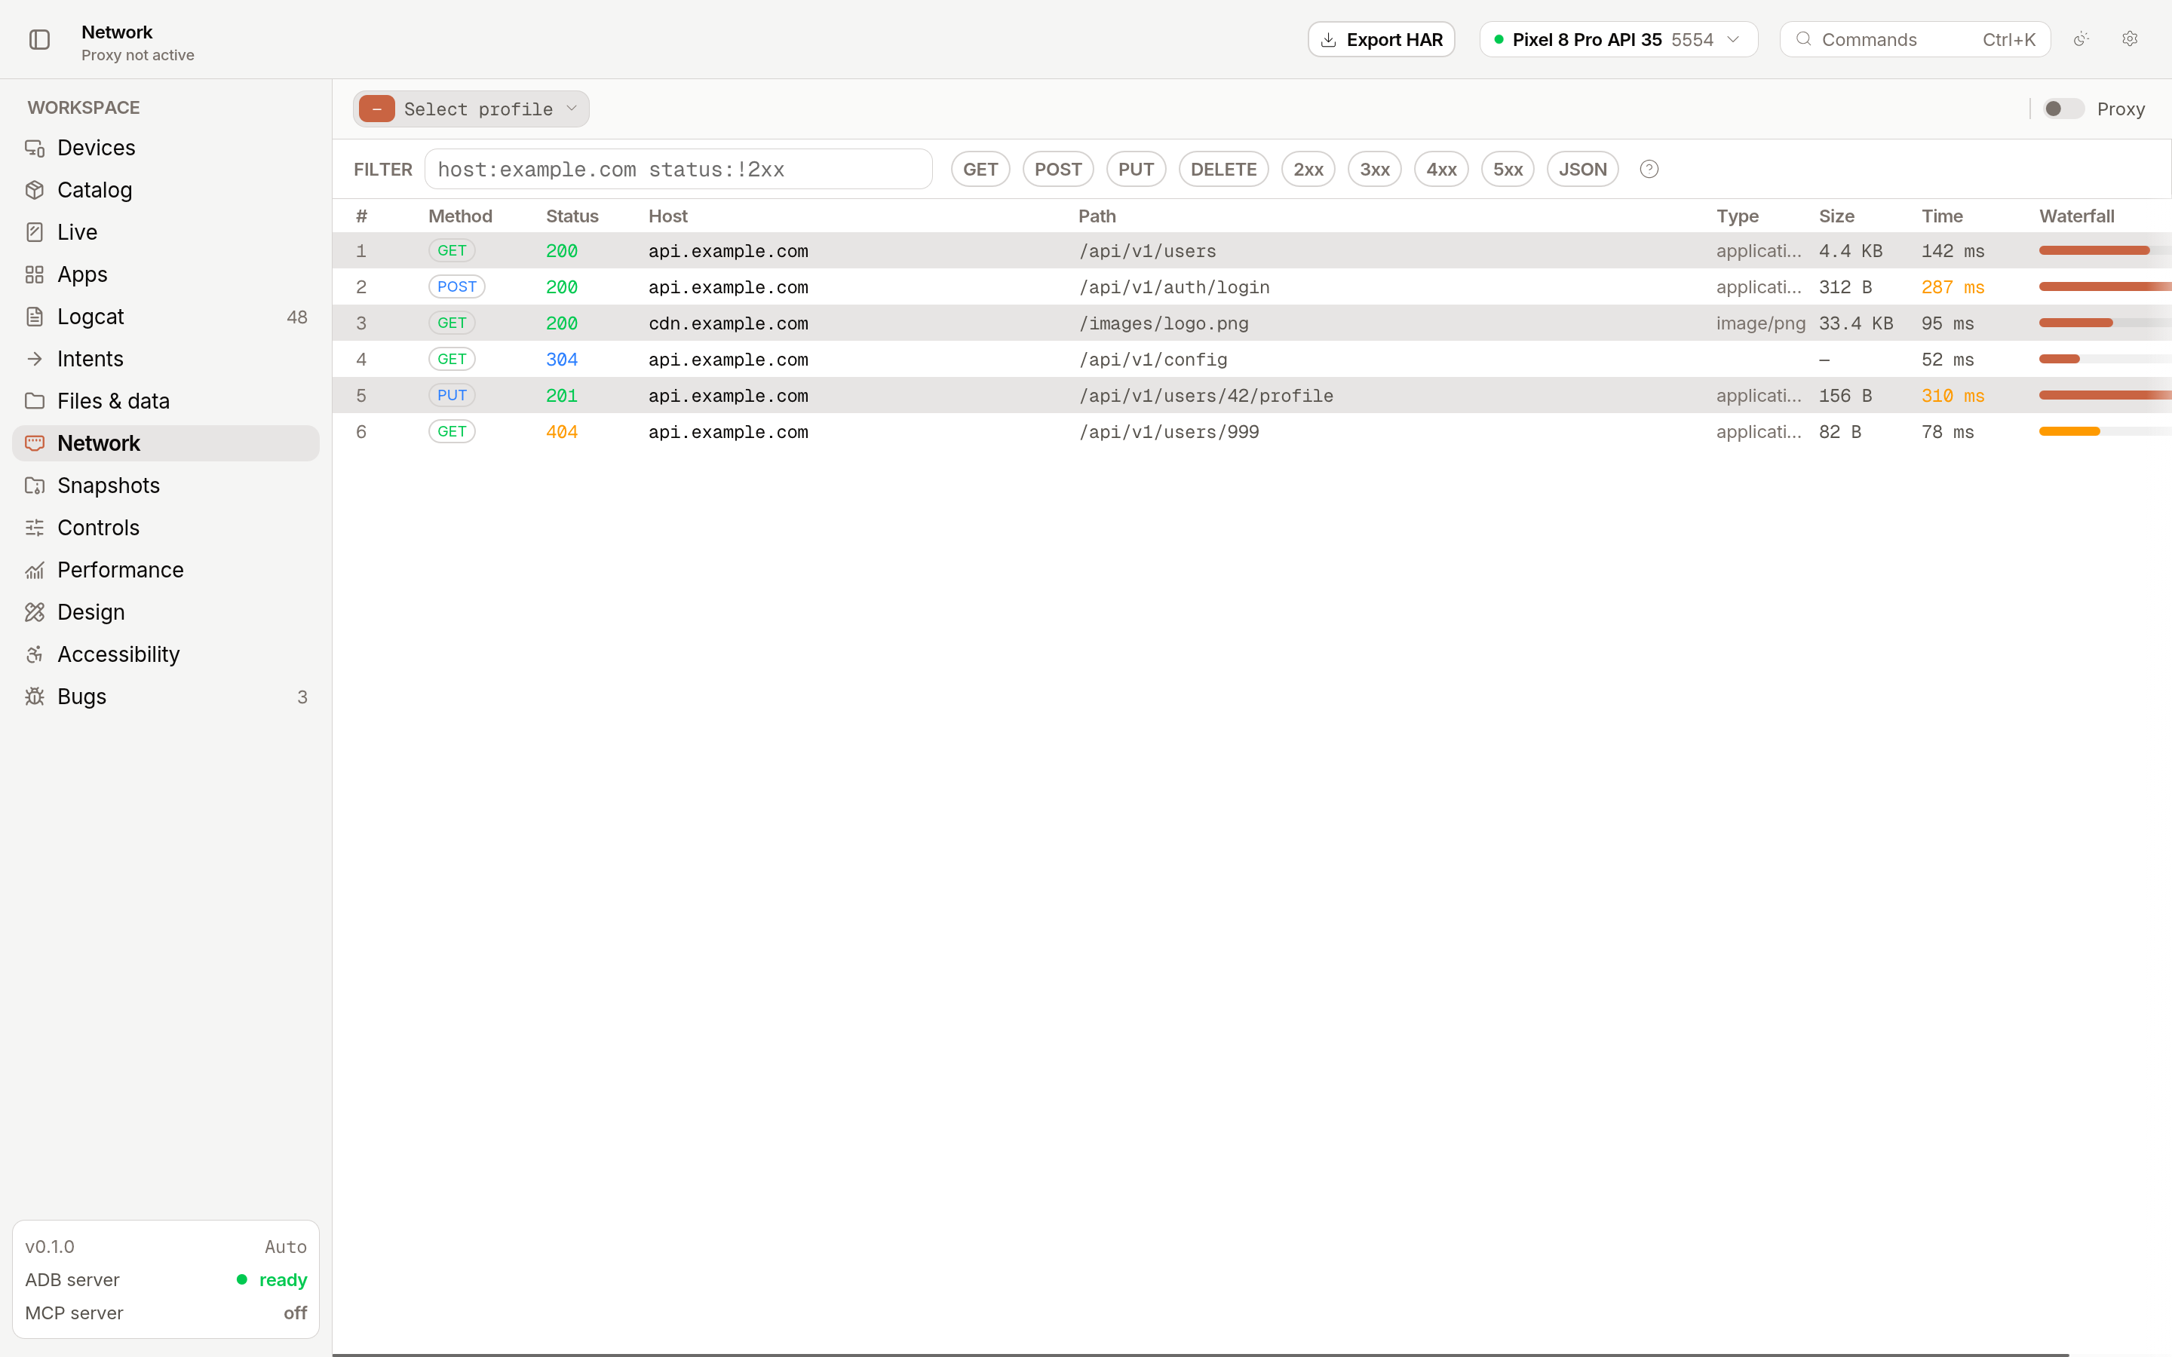Toggle the PUT method filter chip
Viewport: 2172px width, 1357px height.
click(x=1135, y=170)
